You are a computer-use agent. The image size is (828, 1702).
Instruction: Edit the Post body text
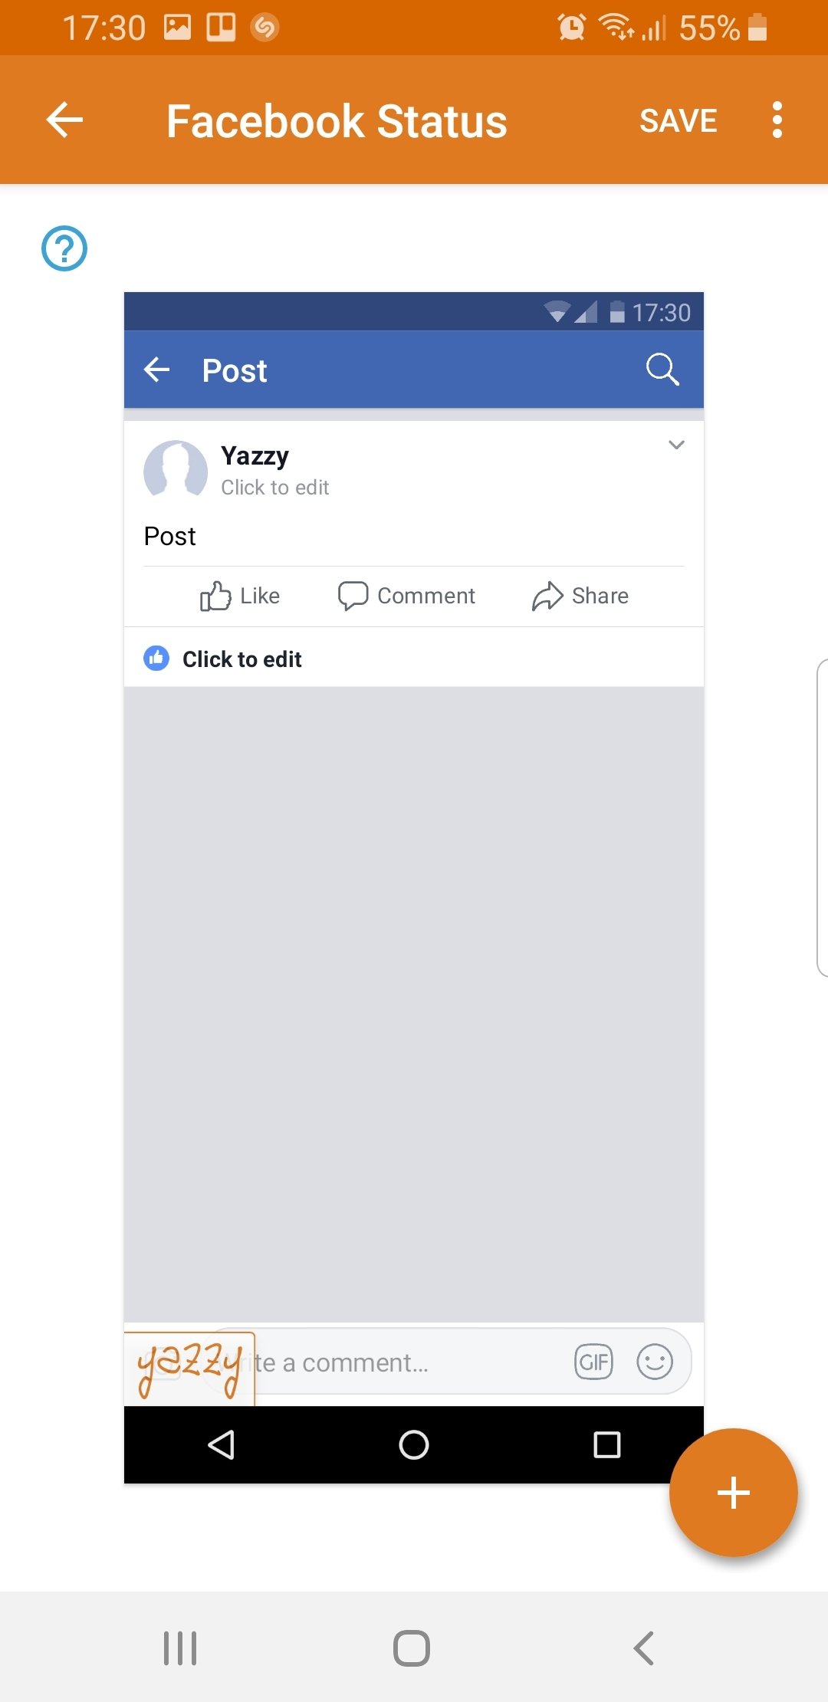(x=170, y=536)
